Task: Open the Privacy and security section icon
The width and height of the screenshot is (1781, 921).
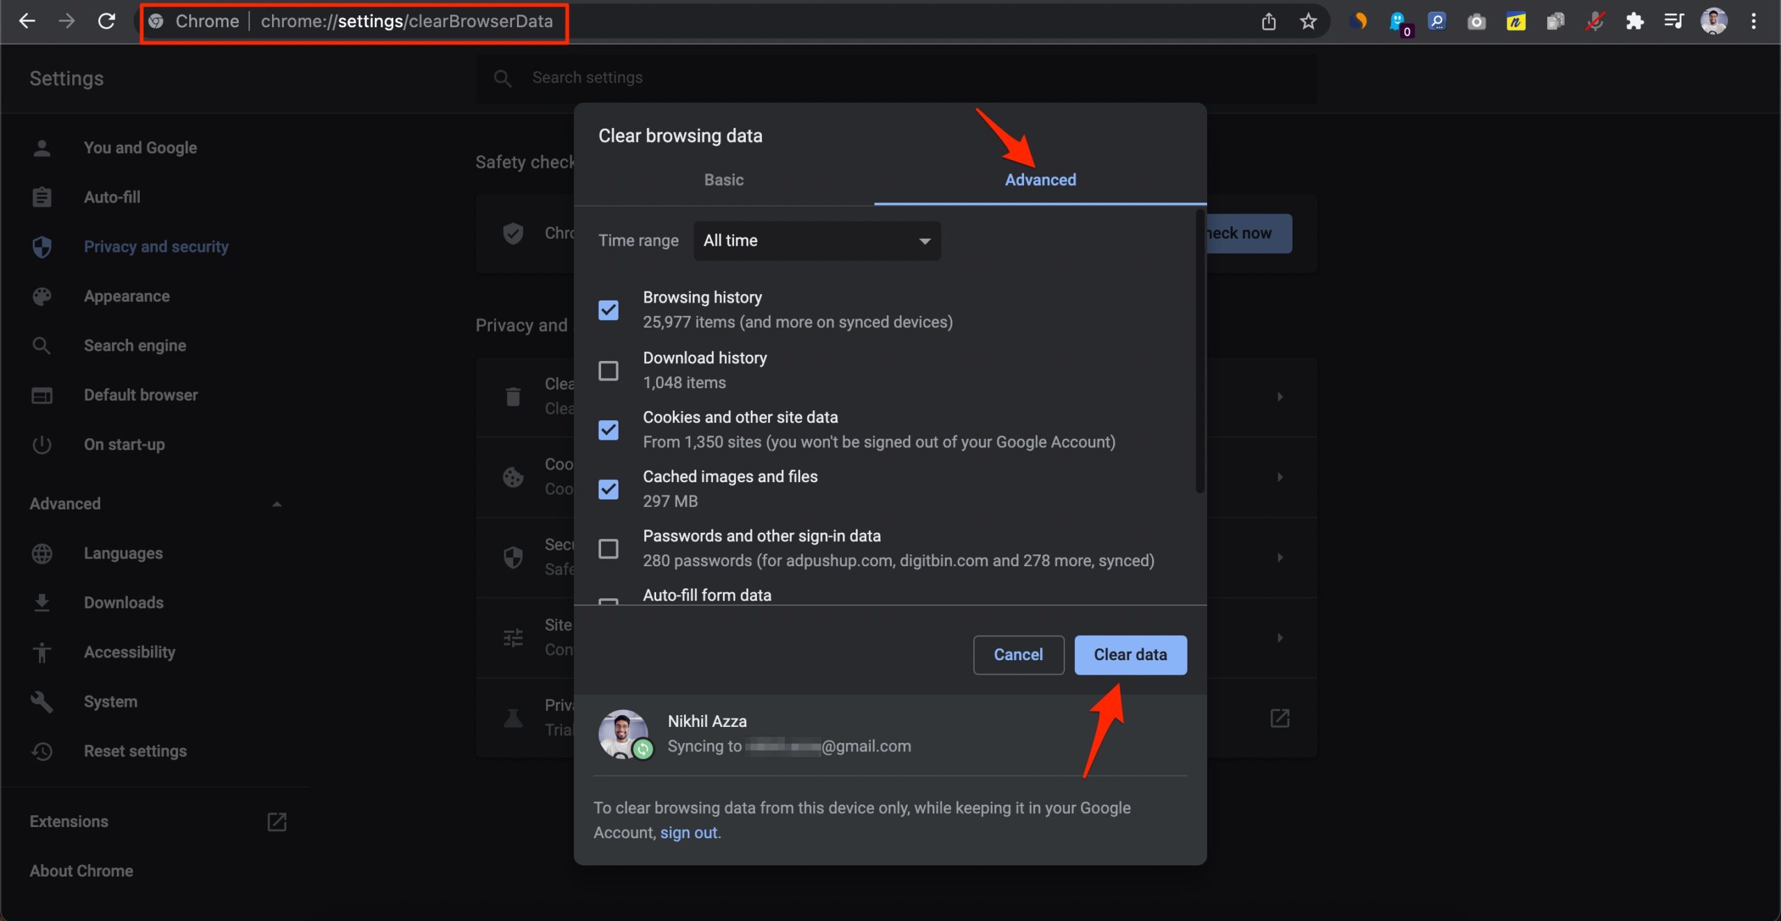Action: click(x=42, y=246)
